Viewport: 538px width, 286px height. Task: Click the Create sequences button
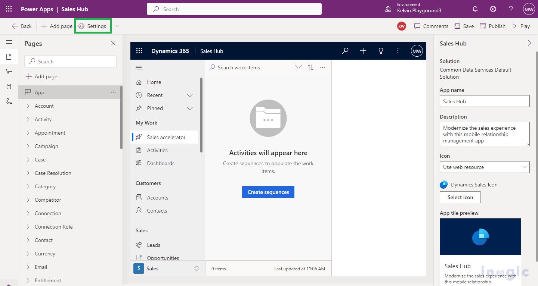(268, 192)
